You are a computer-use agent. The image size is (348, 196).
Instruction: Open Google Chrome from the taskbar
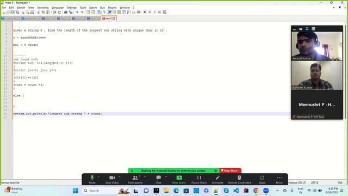[256, 191]
